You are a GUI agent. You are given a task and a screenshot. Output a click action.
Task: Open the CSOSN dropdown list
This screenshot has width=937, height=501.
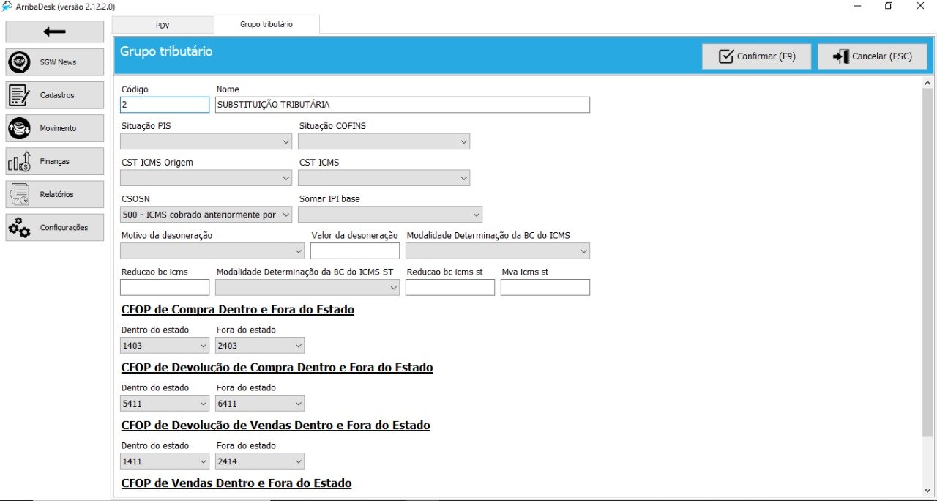pos(285,215)
